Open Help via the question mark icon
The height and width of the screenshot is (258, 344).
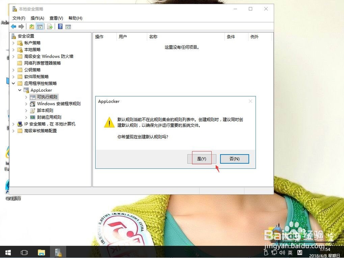point(60,27)
